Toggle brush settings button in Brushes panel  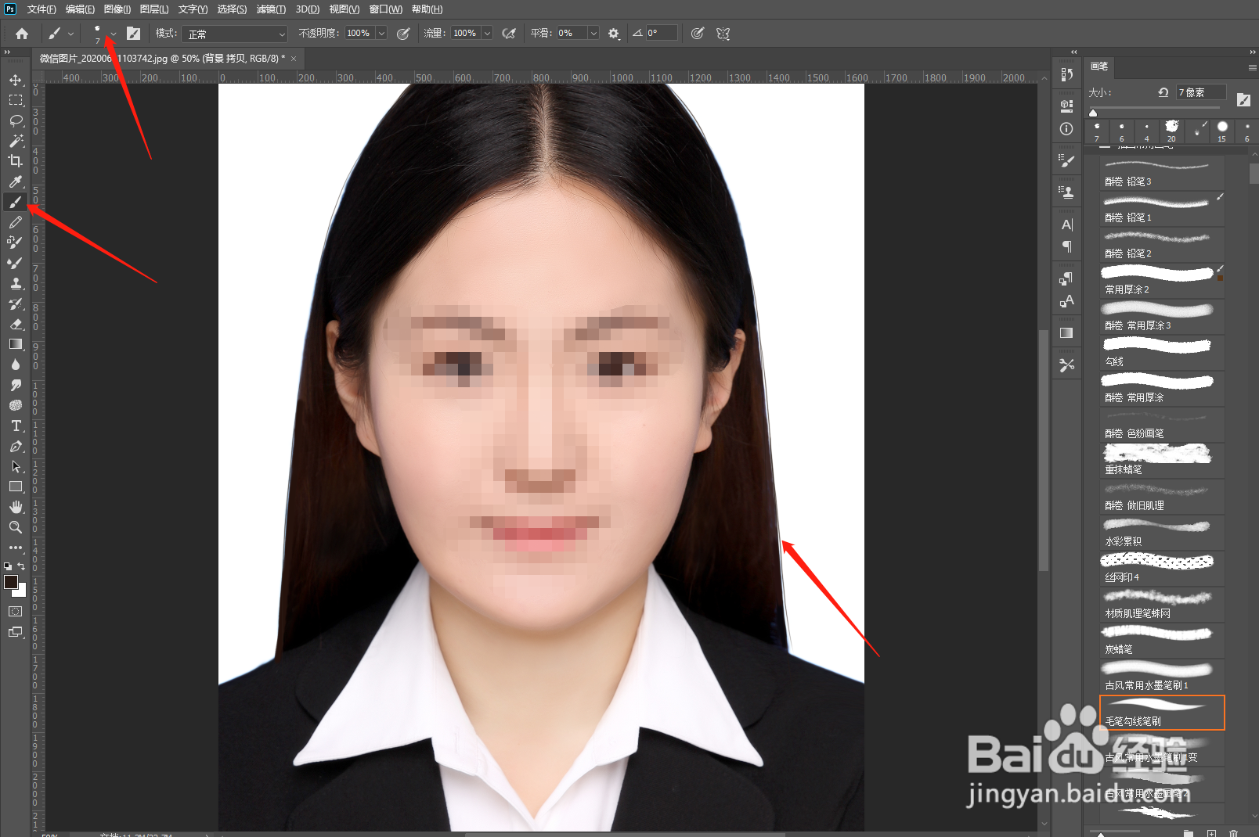tap(1243, 99)
